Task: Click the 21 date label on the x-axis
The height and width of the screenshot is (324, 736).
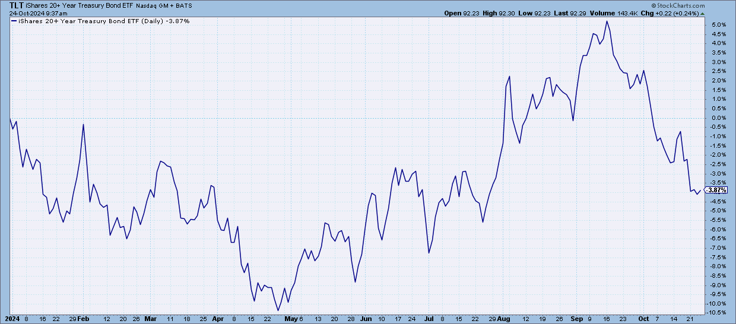Action: click(689, 318)
